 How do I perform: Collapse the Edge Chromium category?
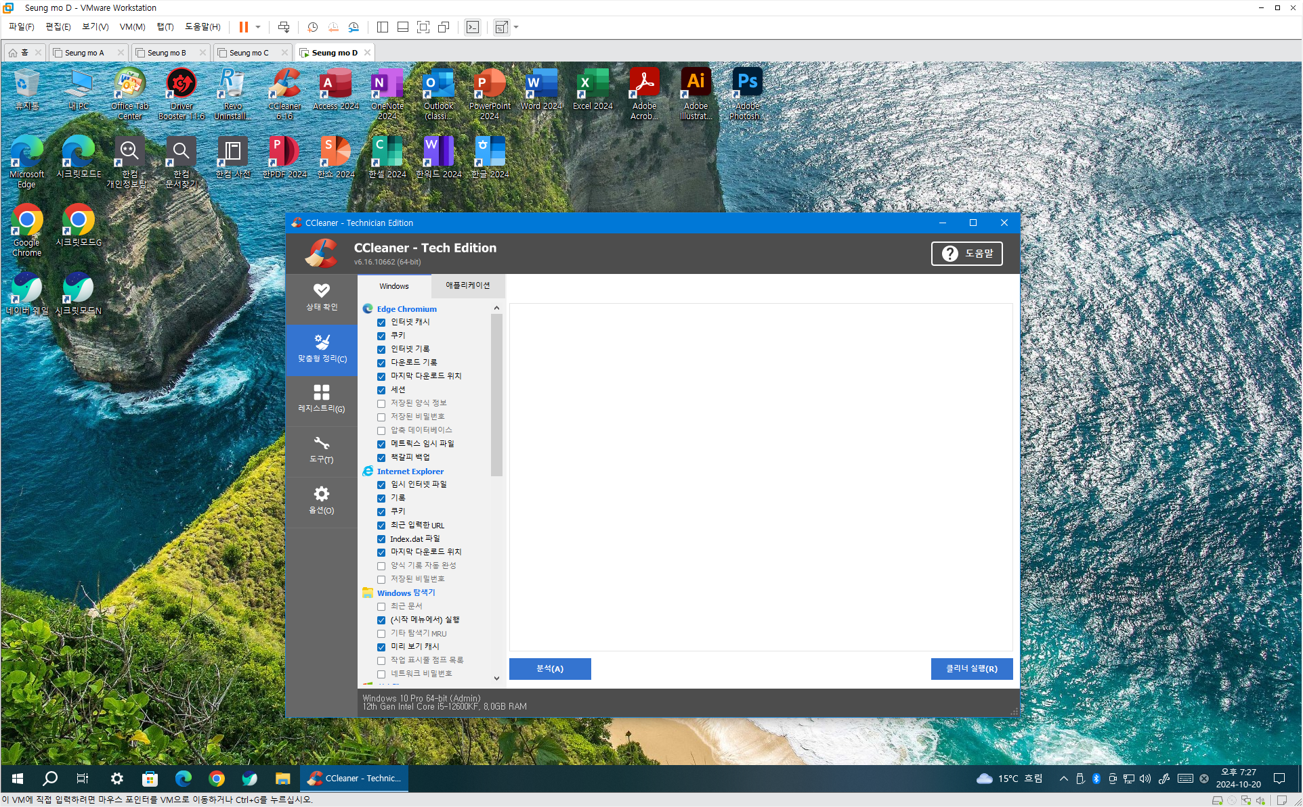coord(406,309)
